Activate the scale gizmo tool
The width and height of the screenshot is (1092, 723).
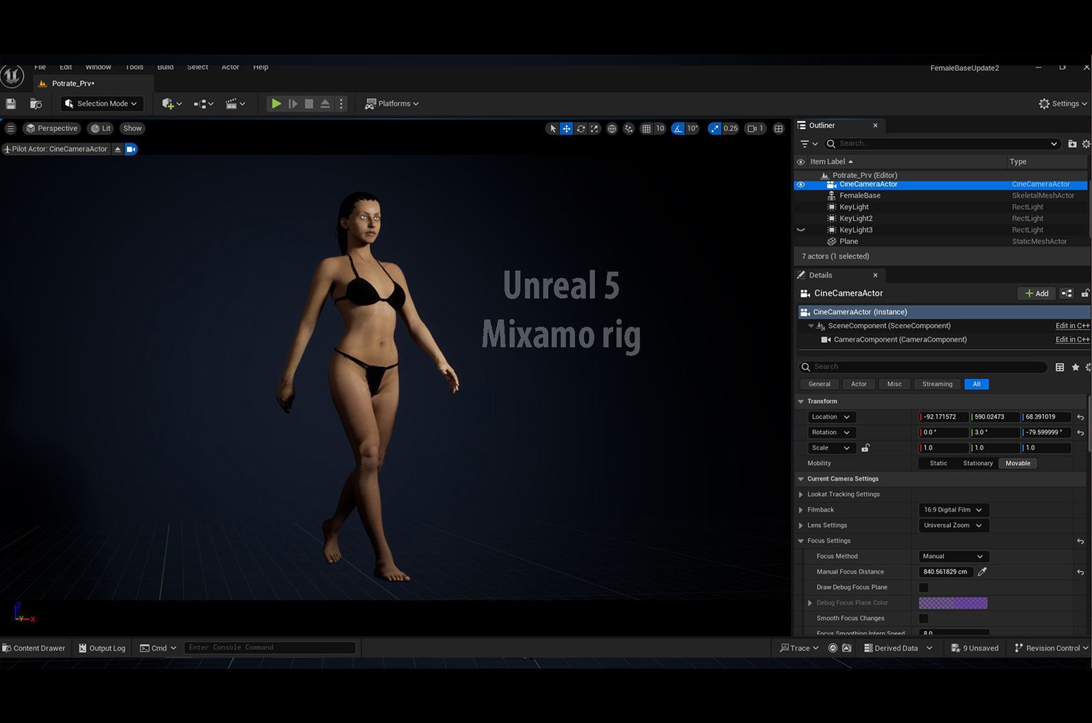pyautogui.click(x=594, y=128)
